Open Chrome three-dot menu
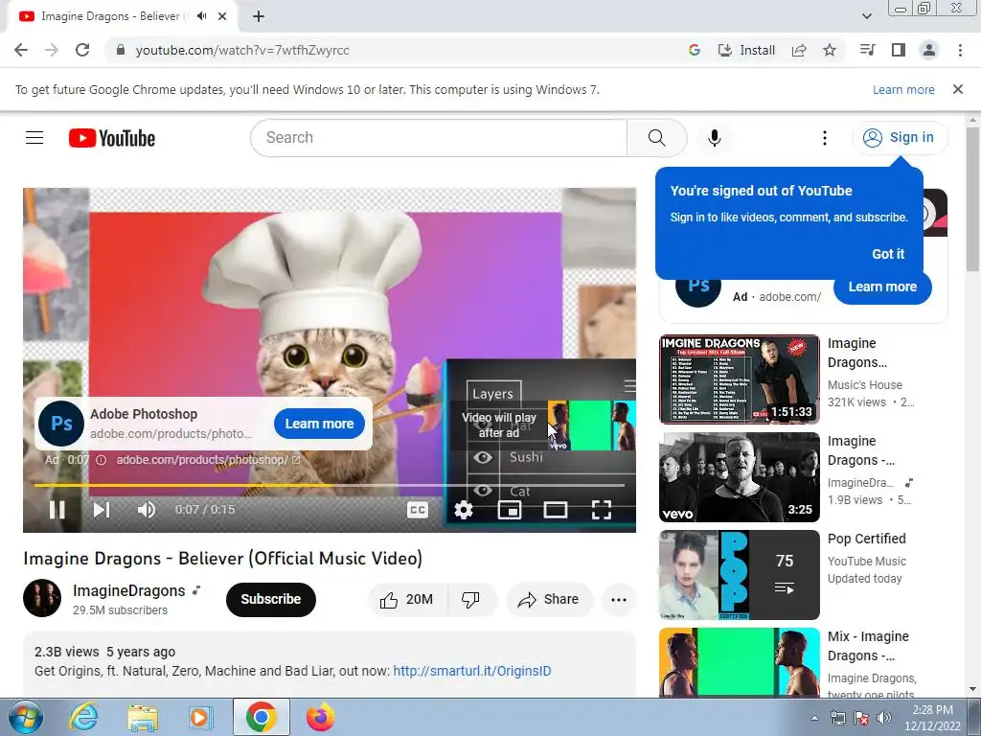 (x=960, y=50)
